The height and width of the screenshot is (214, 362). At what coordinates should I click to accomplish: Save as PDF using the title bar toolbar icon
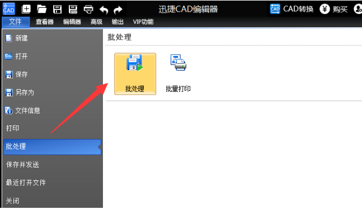pos(73,10)
